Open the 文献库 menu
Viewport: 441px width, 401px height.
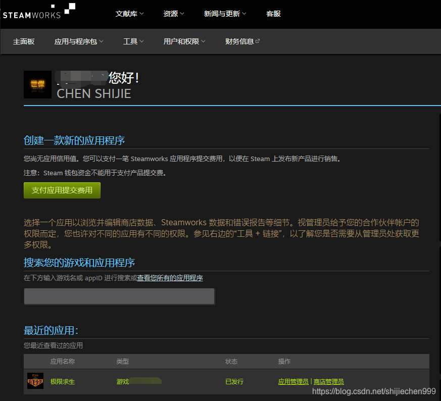click(x=129, y=14)
